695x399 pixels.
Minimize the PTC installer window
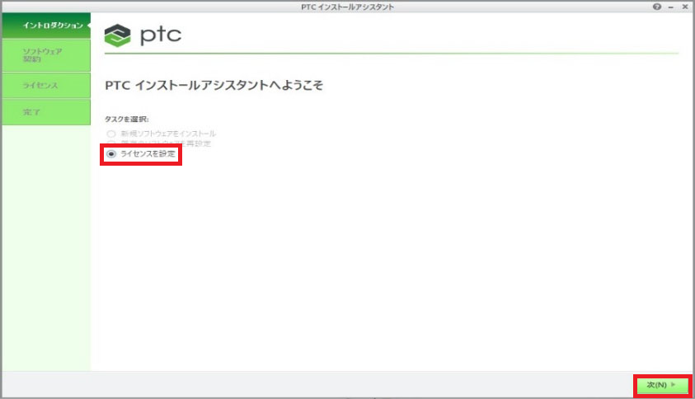(x=671, y=7)
